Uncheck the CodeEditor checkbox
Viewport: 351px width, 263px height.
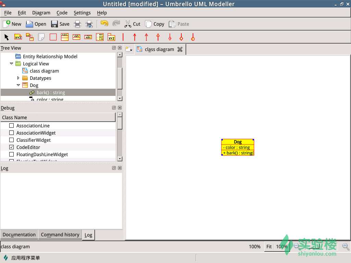point(11,147)
